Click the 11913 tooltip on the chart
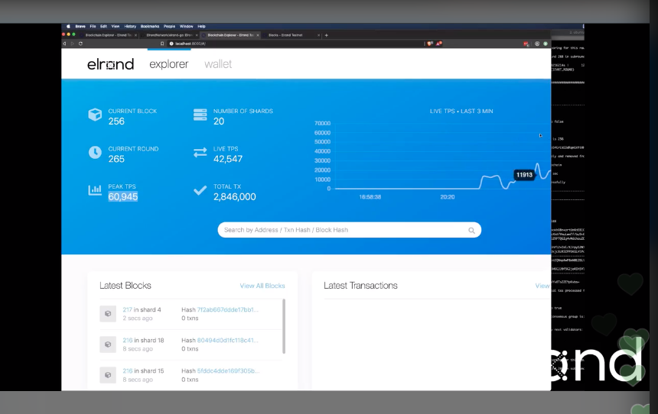 pyautogui.click(x=524, y=175)
